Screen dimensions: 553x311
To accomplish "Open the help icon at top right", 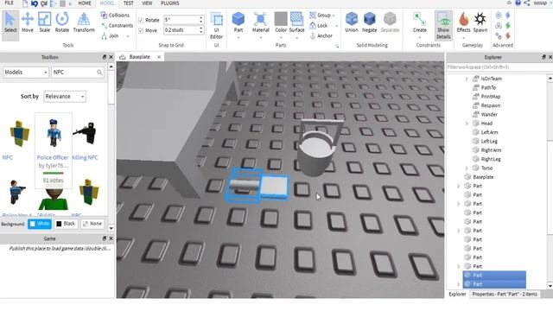I will click(518, 3).
